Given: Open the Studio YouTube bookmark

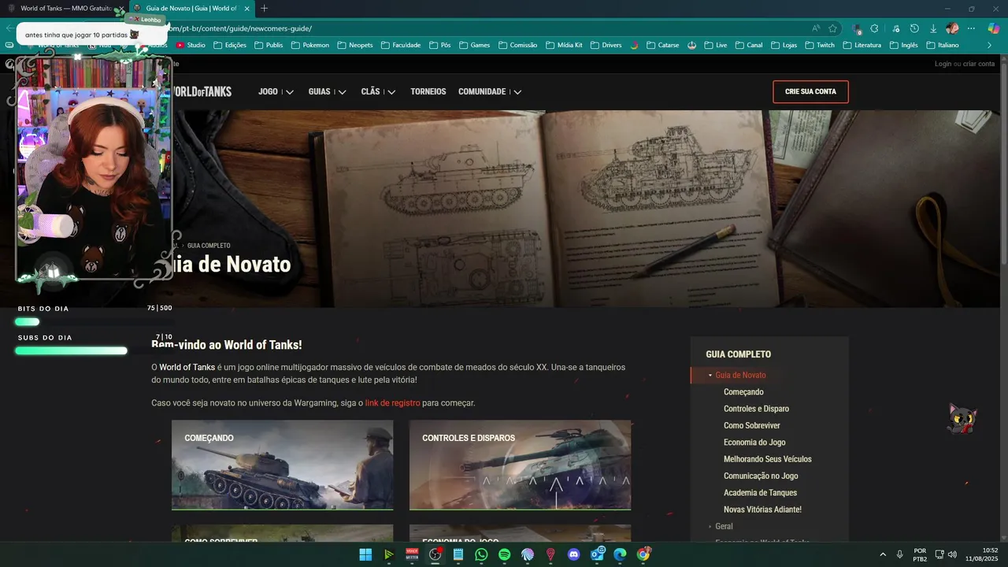Looking at the screenshot, I should point(191,45).
